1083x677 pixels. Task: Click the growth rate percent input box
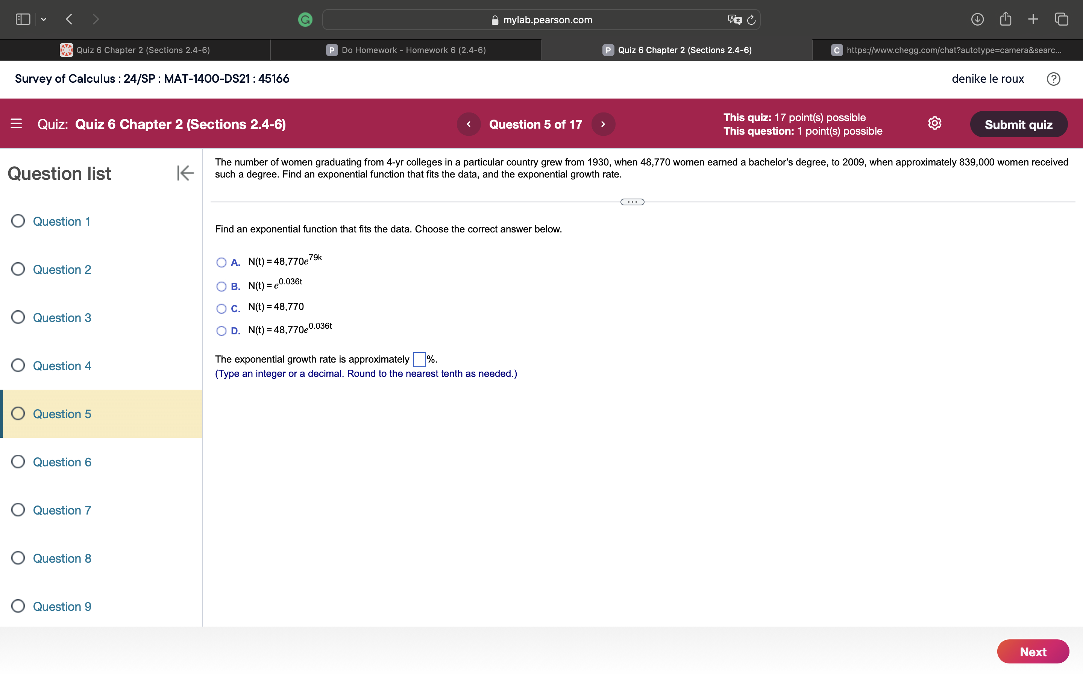419,359
